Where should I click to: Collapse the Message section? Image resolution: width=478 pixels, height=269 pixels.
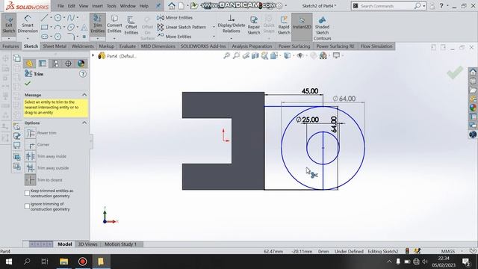click(84, 95)
